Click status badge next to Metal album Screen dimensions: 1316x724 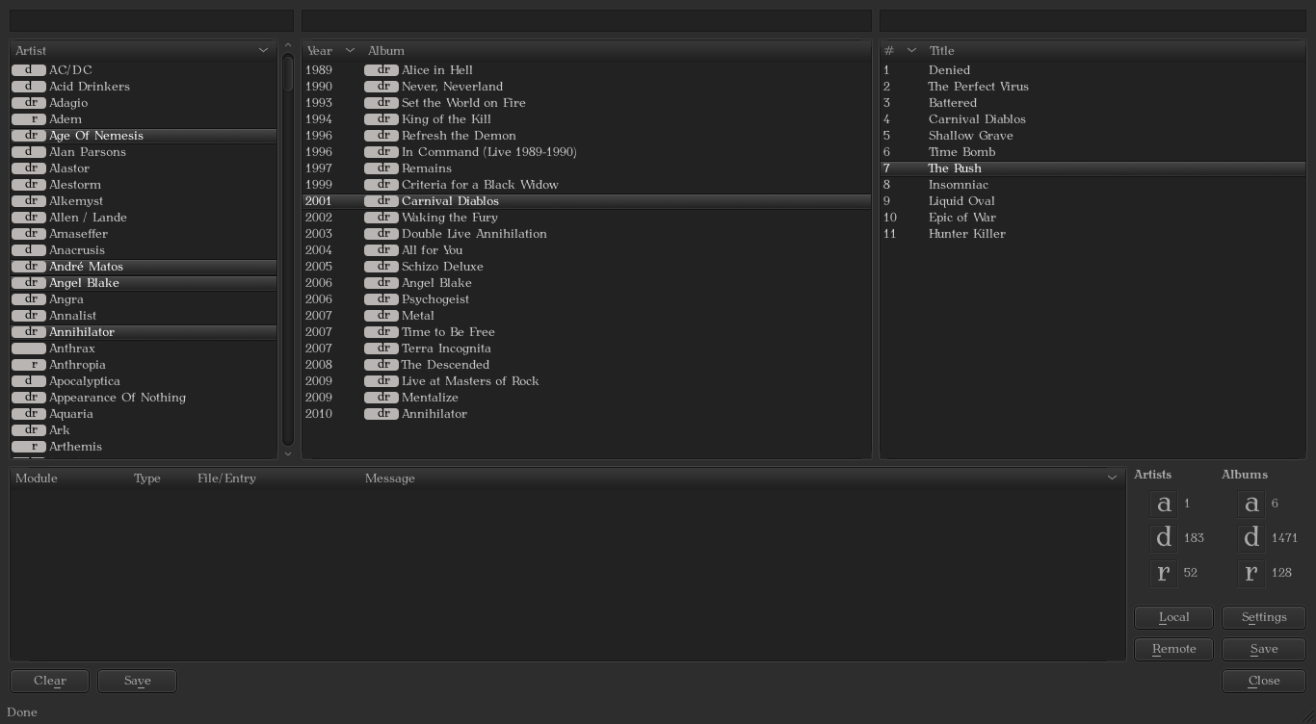tap(382, 316)
